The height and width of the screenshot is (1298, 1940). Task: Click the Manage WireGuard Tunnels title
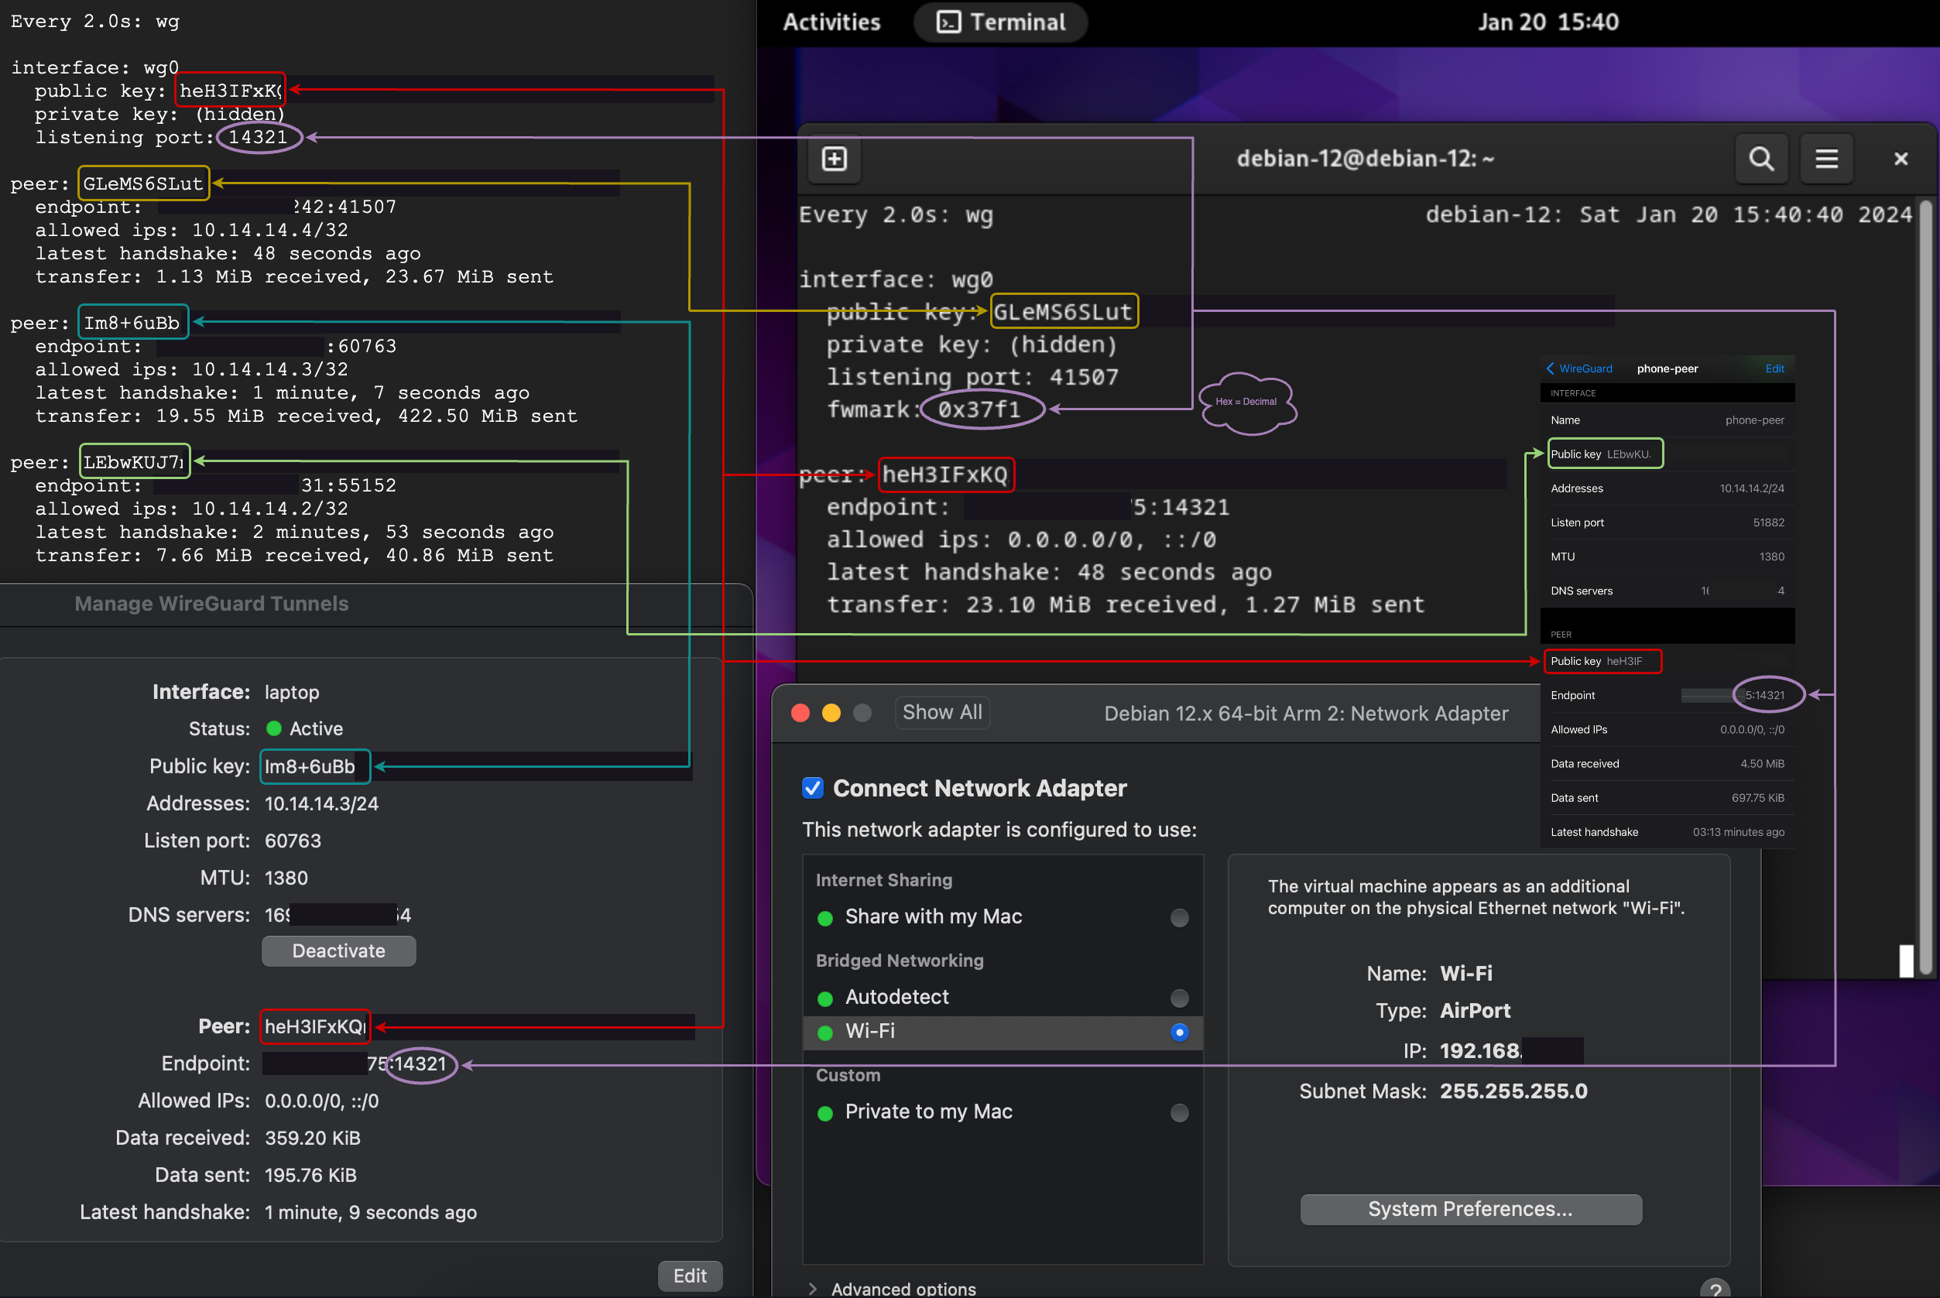click(x=211, y=604)
